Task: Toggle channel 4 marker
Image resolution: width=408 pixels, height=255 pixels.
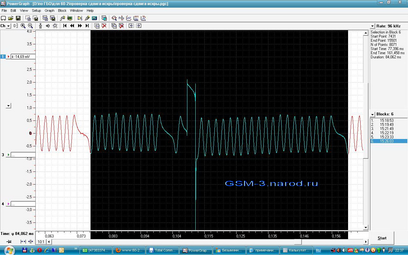Action: (3, 204)
